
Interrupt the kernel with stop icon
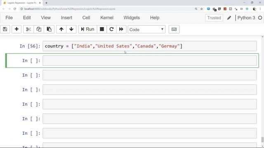point(102,29)
